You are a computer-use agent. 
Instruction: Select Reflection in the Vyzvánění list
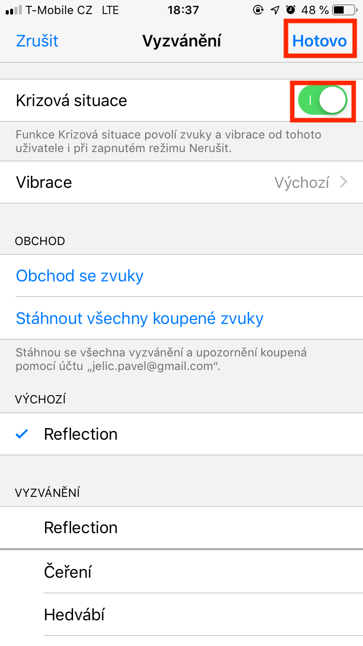click(x=81, y=528)
